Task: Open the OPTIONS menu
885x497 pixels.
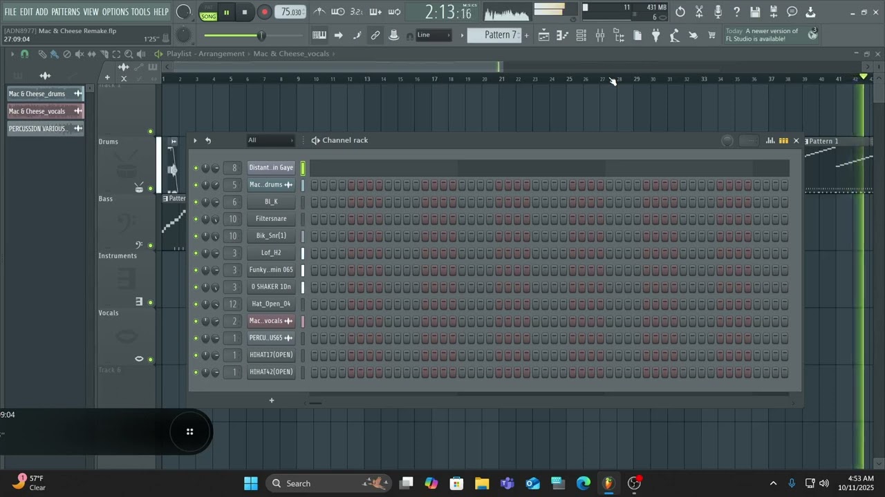Action: pos(115,12)
